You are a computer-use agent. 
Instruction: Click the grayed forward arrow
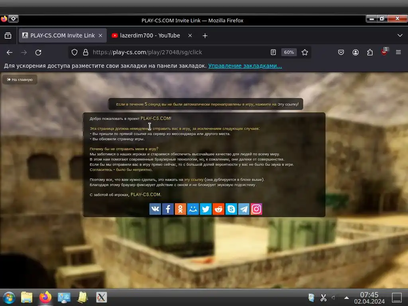point(24,52)
